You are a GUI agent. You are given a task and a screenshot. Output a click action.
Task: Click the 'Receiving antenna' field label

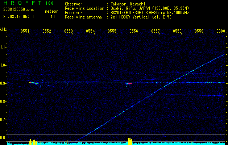(83, 17)
